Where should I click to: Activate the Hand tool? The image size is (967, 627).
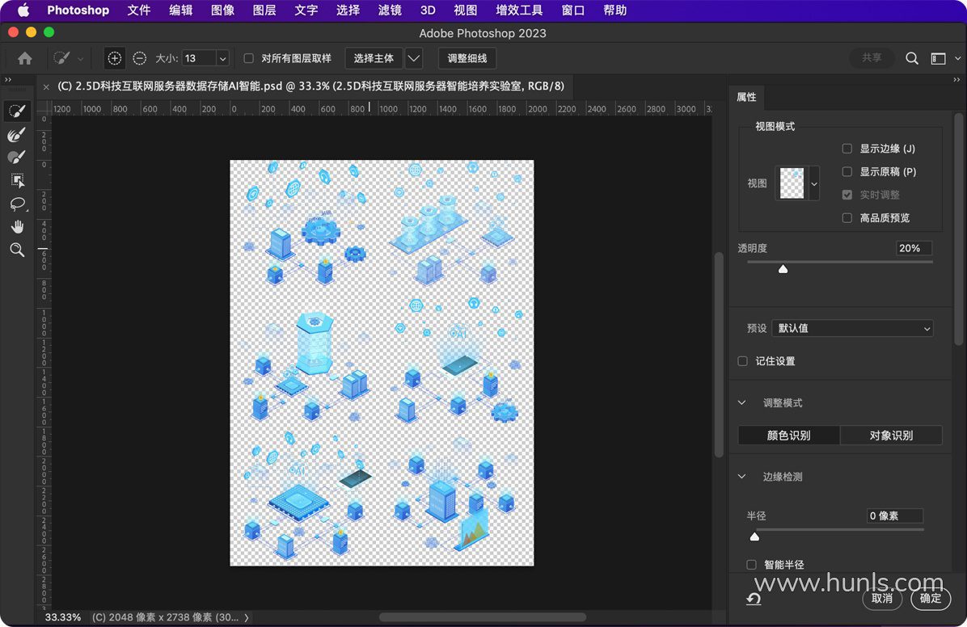coord(17,227)
